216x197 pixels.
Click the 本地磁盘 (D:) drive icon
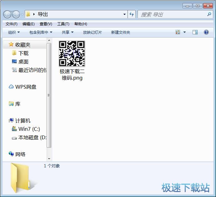tap(14, 138)
